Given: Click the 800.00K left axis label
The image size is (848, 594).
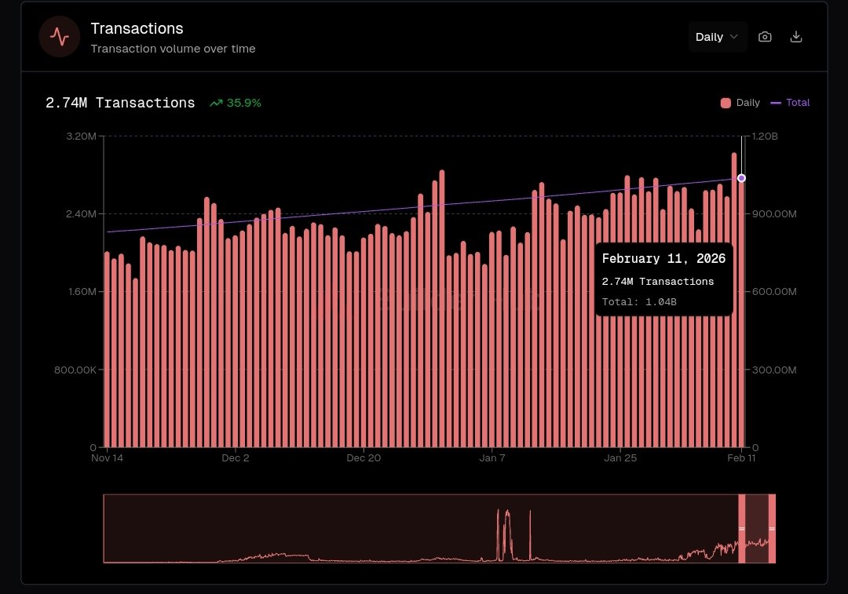Looking at the screenshot, I should point(75,370).
